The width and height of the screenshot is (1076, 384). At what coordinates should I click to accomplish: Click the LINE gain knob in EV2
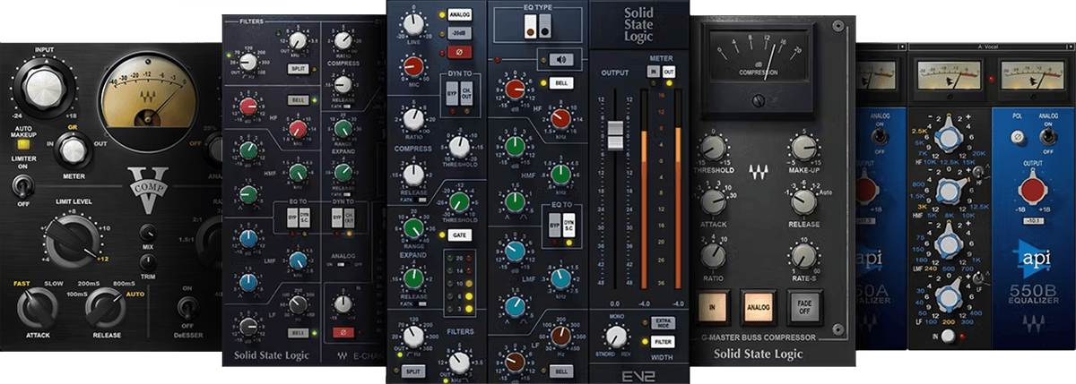(x=413, y=25)
